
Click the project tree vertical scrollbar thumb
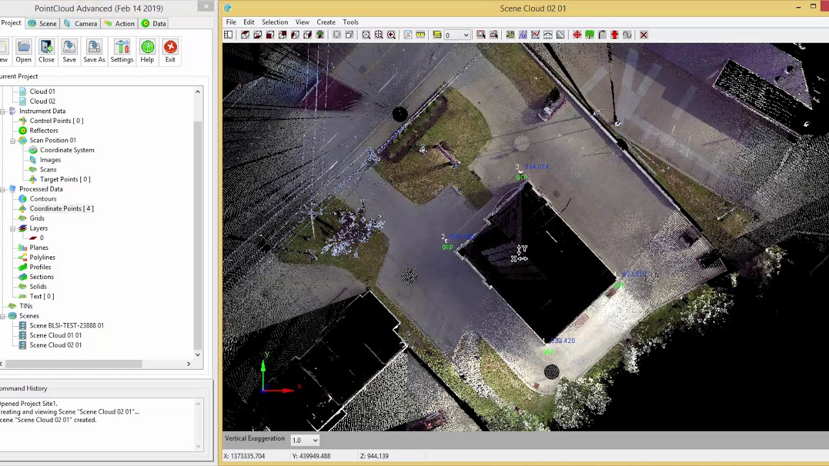click(x=198, y=235)
